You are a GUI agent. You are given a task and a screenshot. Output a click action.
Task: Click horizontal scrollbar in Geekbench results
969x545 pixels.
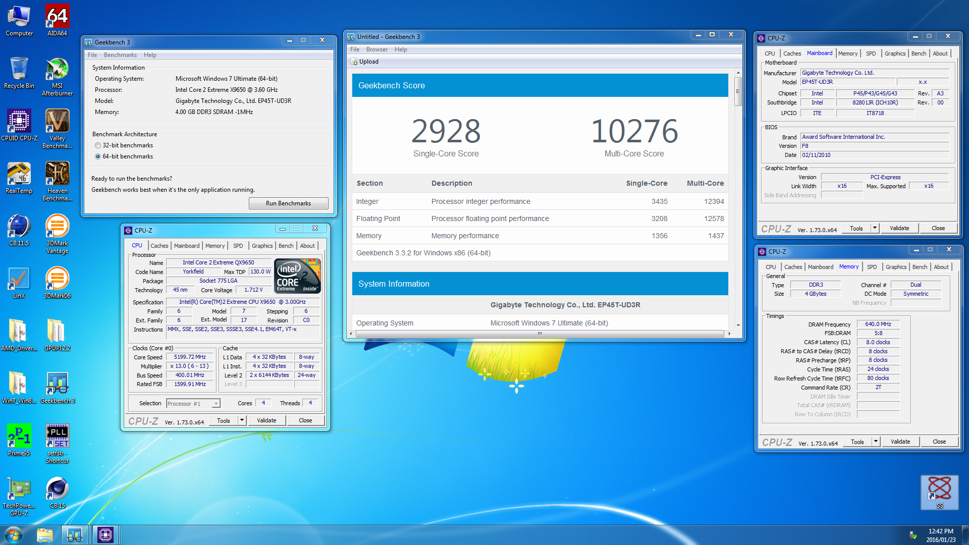(x=540, y=334)
